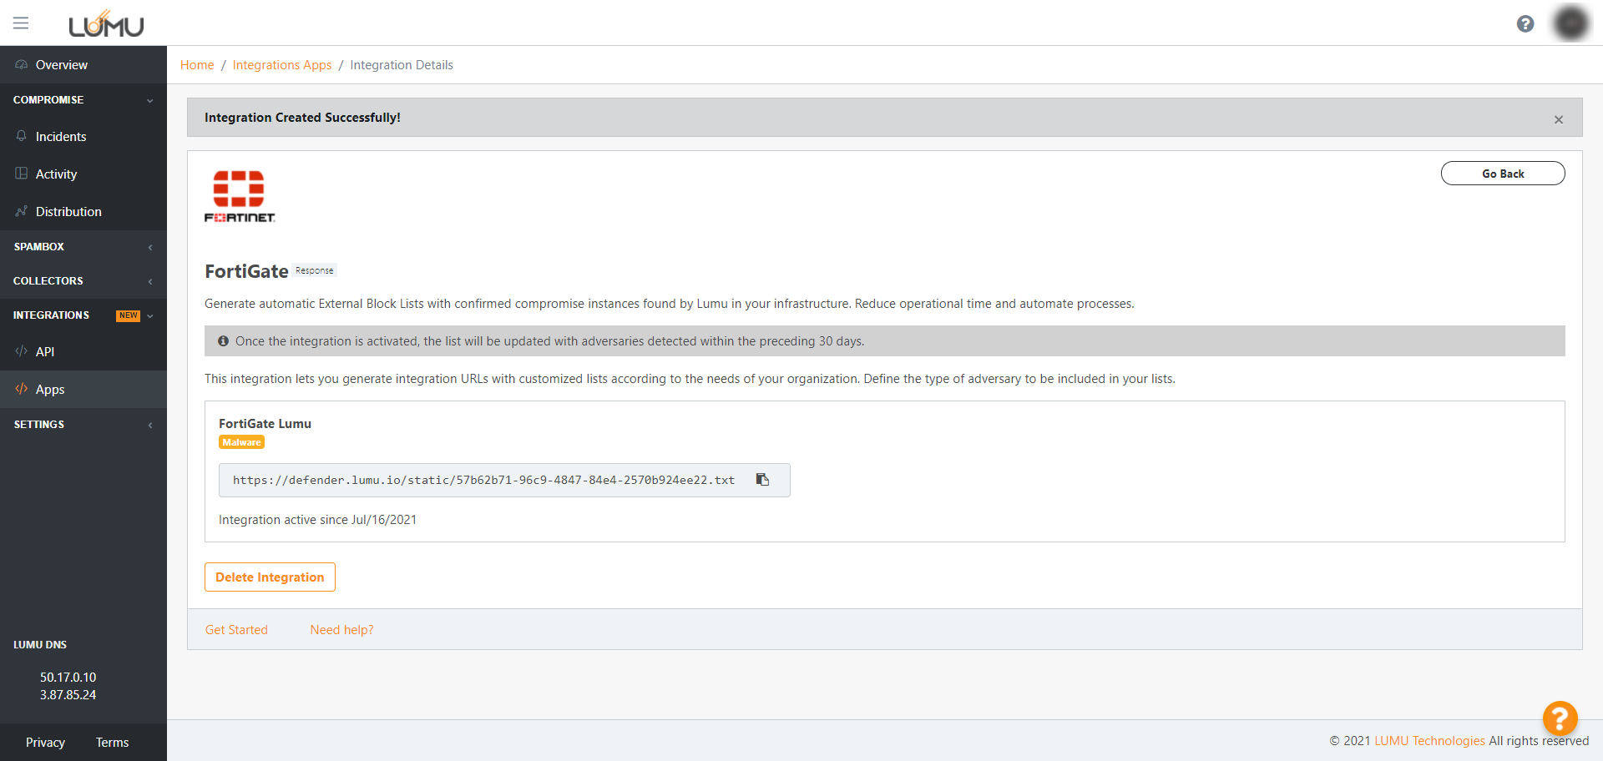Expand the Settings sidebar section
The height and width of the screenshot is (761, 1603).
83,425
